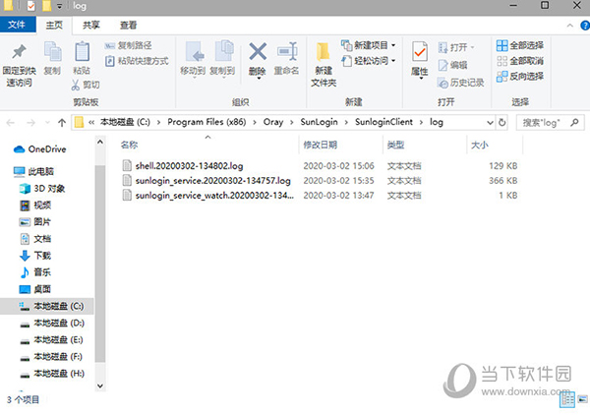Screen dimensions: 590x415
Task: Click Open in the ribbon's Open group
Action: coord(456,48)
